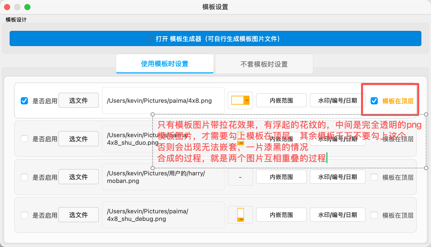Switch to the 不套模板时设置 tab

point(264,64)
